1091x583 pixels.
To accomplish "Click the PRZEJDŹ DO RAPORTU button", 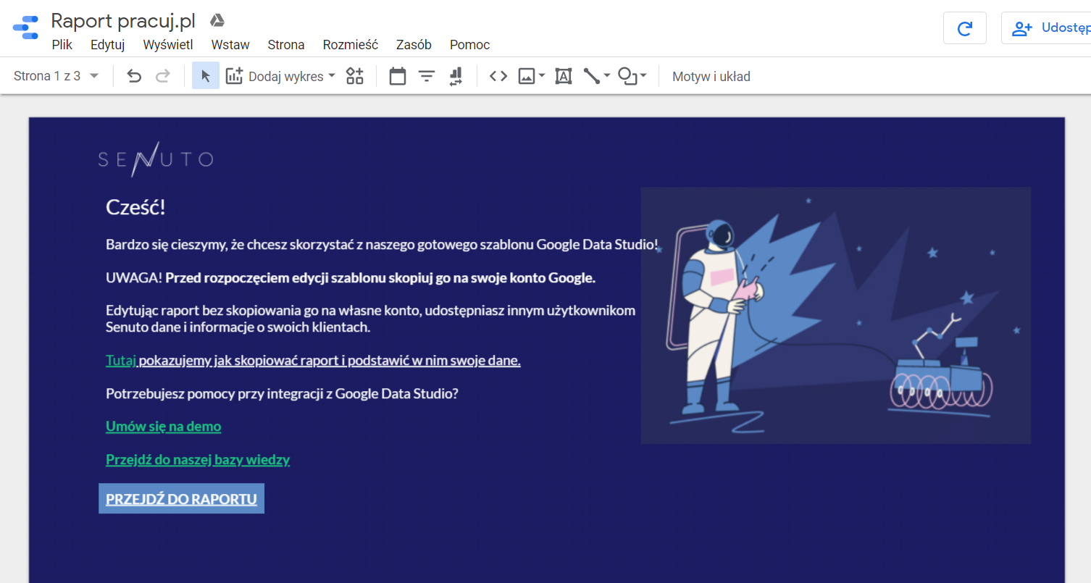I will (x=181, y=499).
